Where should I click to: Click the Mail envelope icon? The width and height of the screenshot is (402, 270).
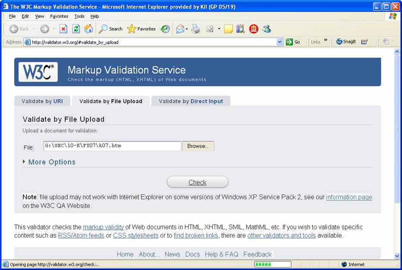(180, 29)
